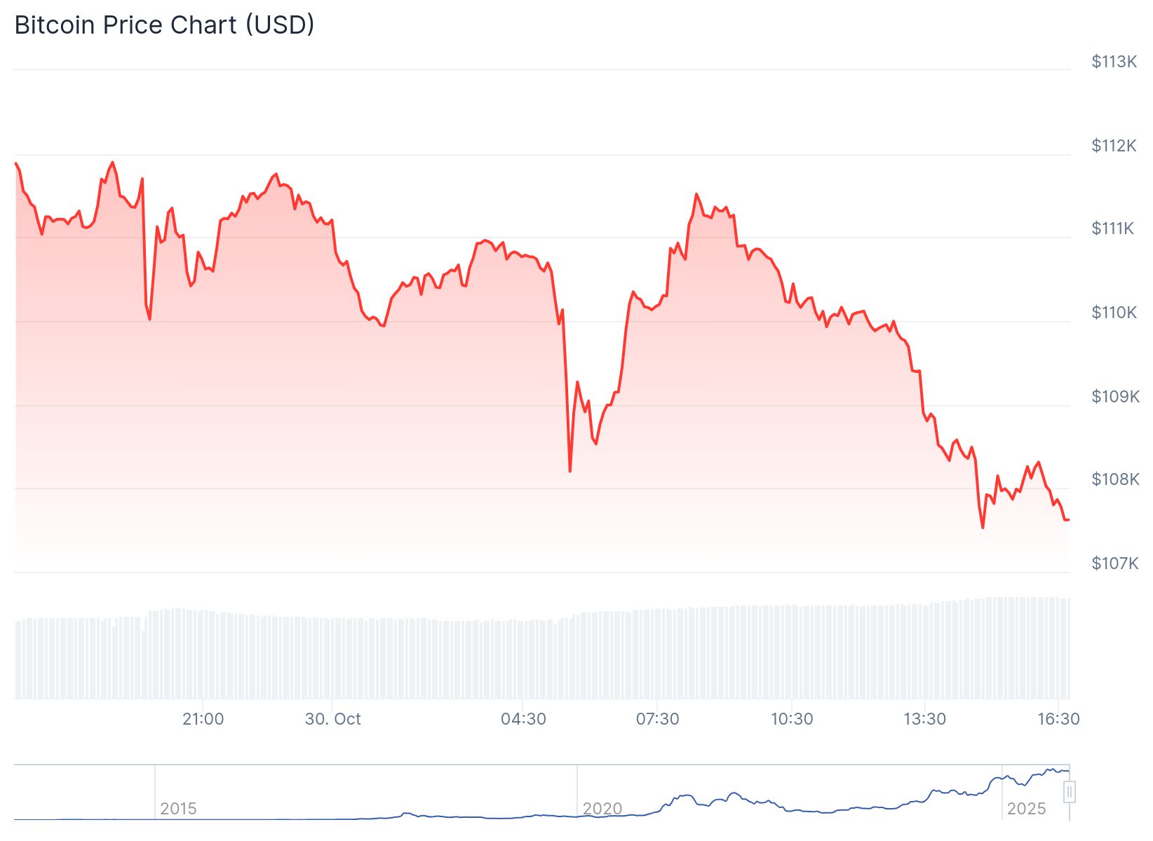The image size is (1153, 841).
Task: Click the Bitcoin Price Chart (USD) title
Action: (164, 25)
